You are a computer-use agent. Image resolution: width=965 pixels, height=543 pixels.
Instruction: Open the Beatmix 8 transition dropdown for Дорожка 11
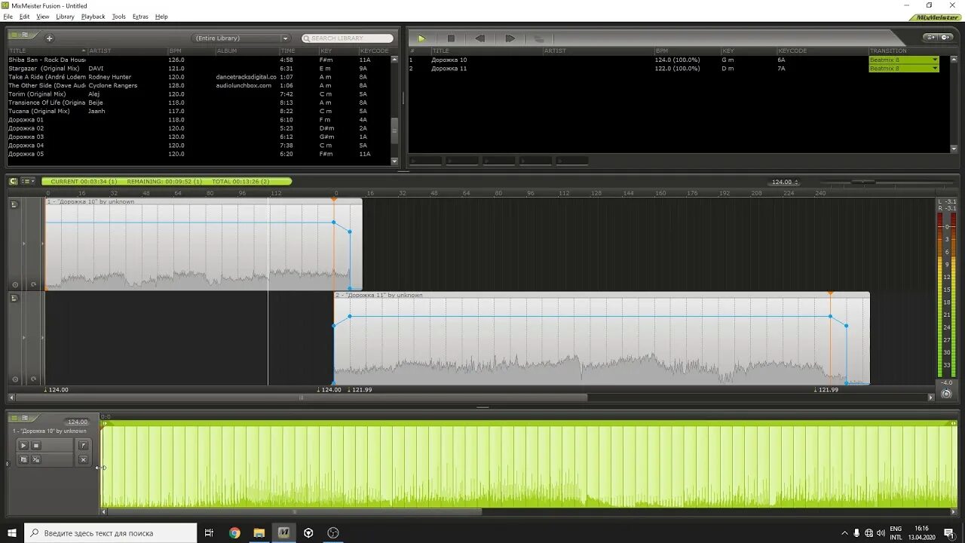point(904,68)
